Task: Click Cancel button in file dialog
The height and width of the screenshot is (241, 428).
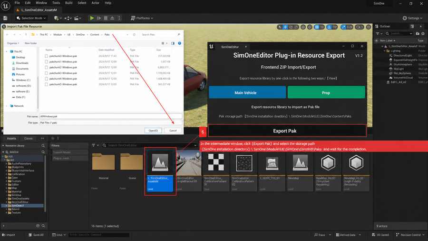Action: 173,131
